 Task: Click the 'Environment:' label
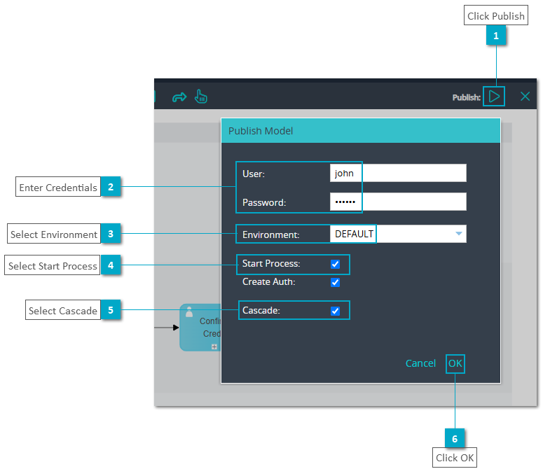[x=271, y=235]
